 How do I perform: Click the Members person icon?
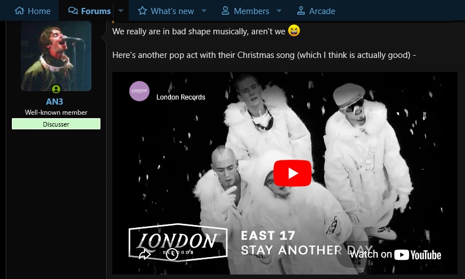coord(225,11)
